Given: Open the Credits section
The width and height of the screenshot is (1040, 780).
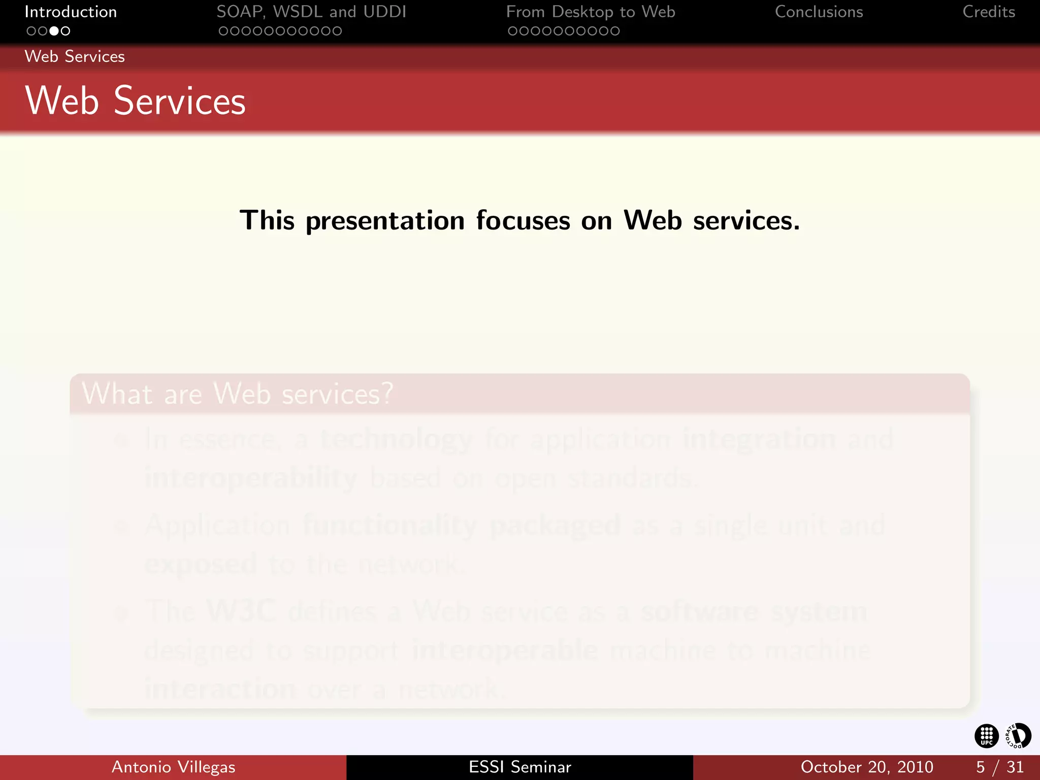Looking at the screenshot, I should (989, 12).
